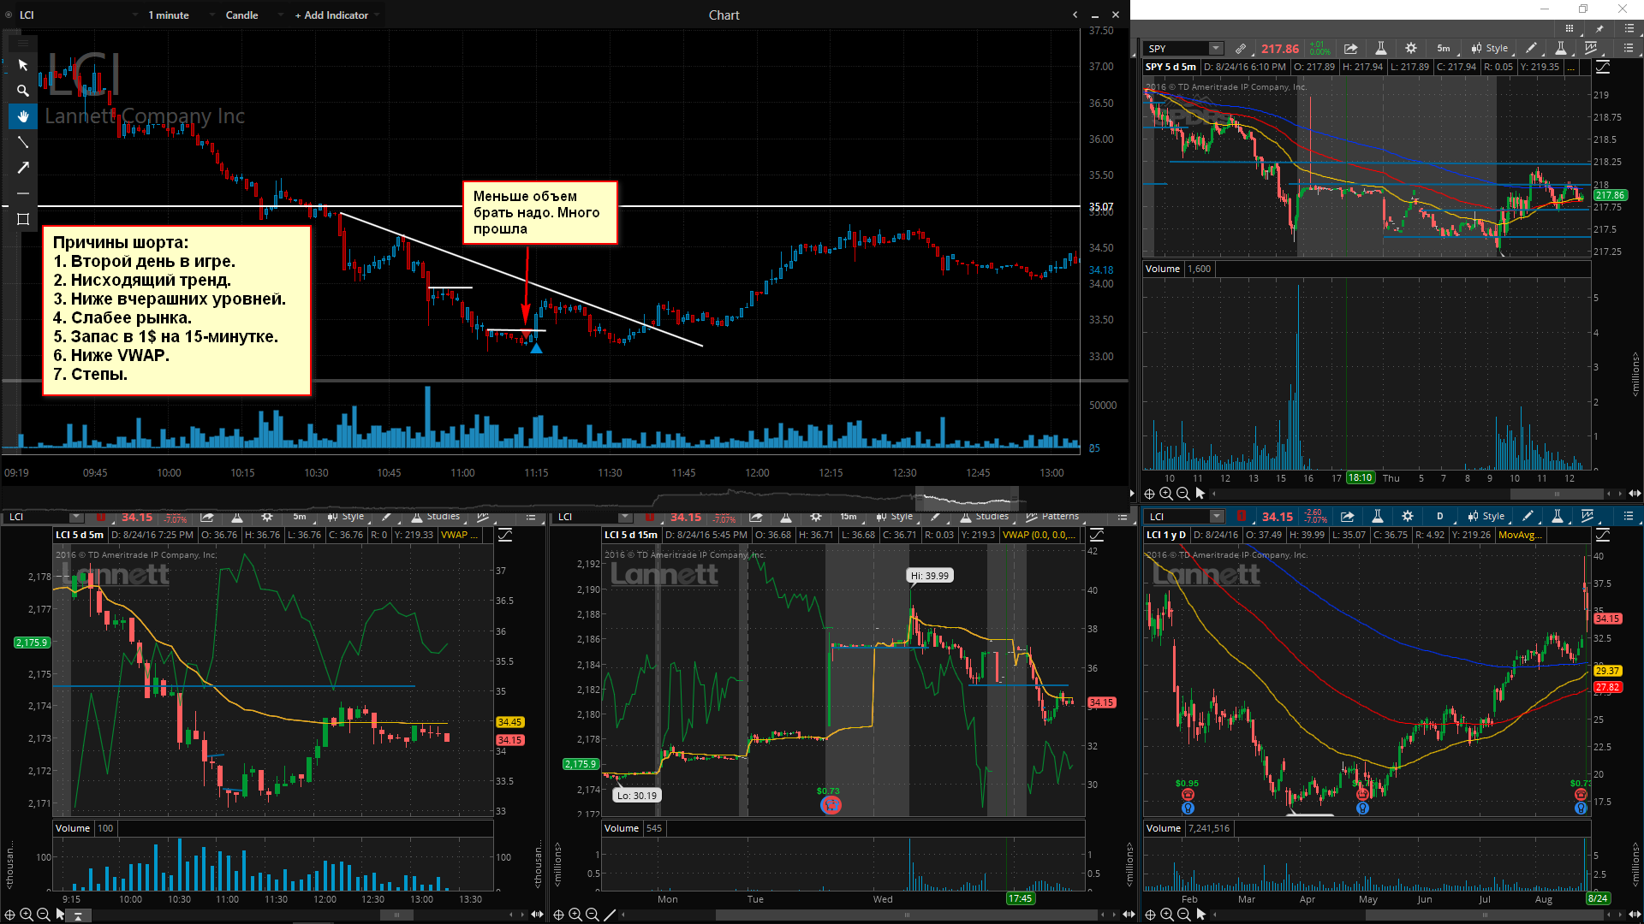
Task: Open the Patterns menu in LCI 15m chart
Action: [1053, 517]
